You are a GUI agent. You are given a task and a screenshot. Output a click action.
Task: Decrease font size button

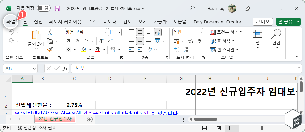tap(110, 41)
